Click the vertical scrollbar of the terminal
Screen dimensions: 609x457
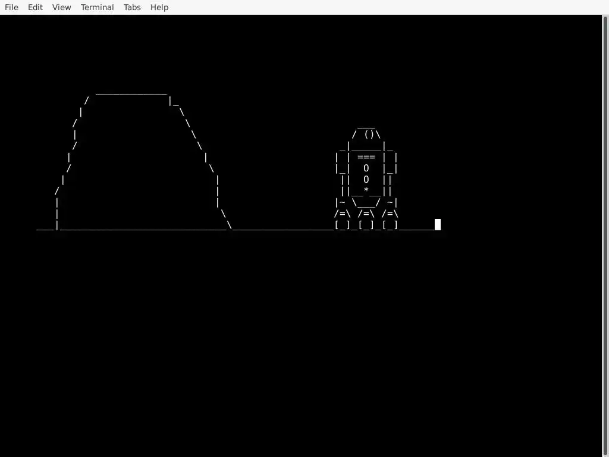pyautogui.click(x=605, y=236)
